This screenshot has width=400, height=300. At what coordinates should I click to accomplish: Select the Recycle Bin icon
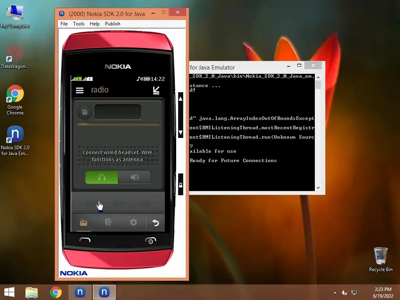(x=380, y=259)
